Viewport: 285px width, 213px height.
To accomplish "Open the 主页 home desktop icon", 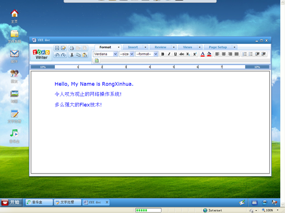I will tap(14, 16).
